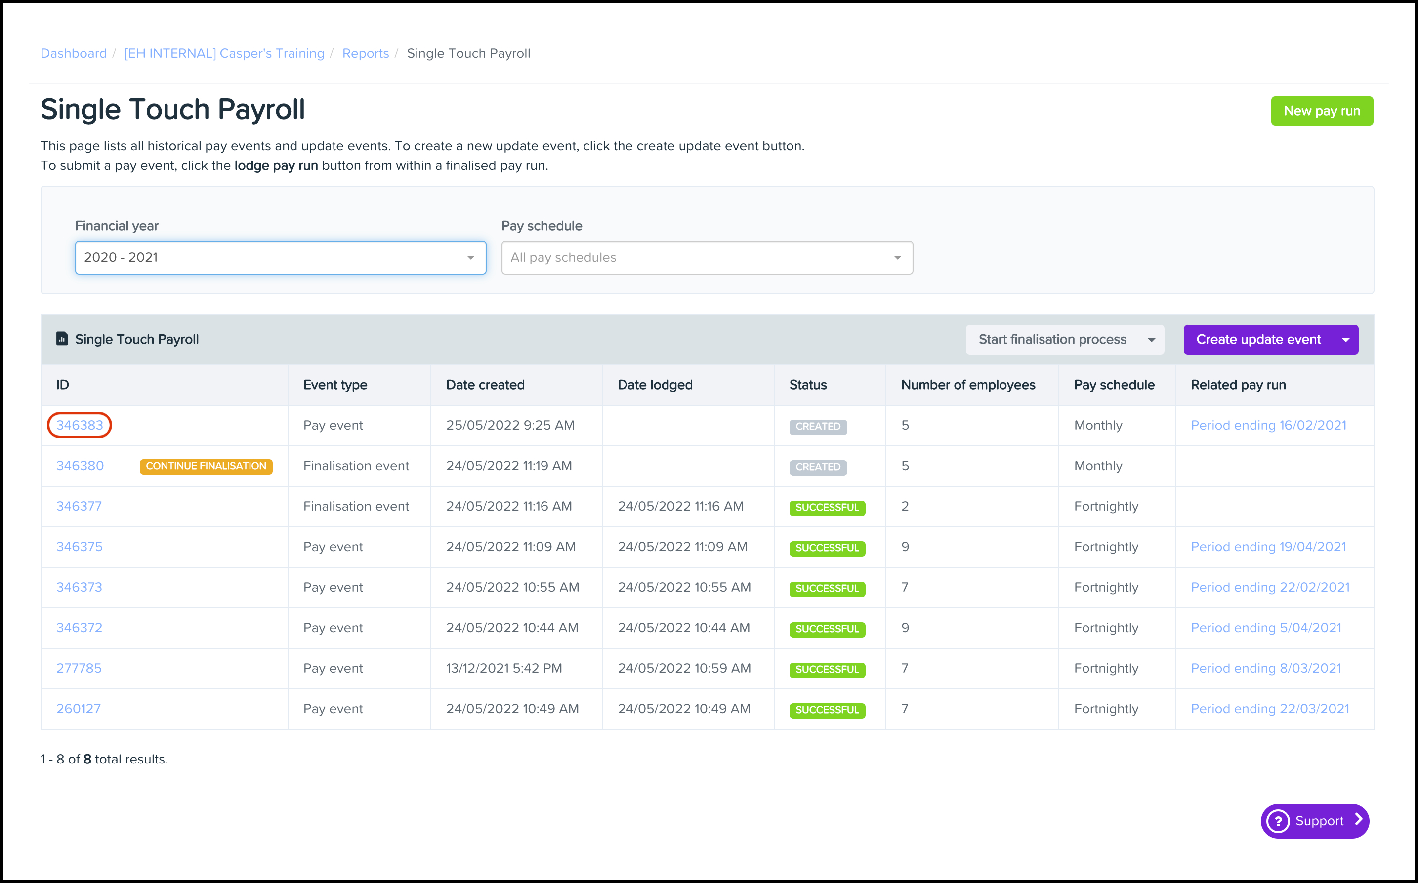1418x883 pixels.
Task: Click Create update event dropdown arrow
Action: [1345, 340]
